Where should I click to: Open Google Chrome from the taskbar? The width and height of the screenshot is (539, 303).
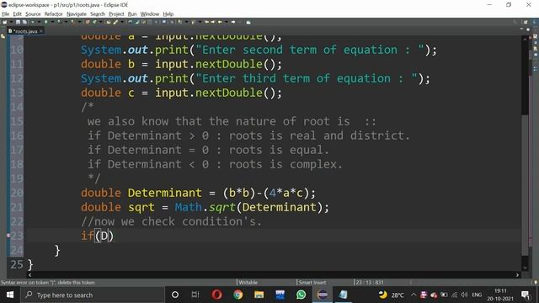click(x=237, y=295)
